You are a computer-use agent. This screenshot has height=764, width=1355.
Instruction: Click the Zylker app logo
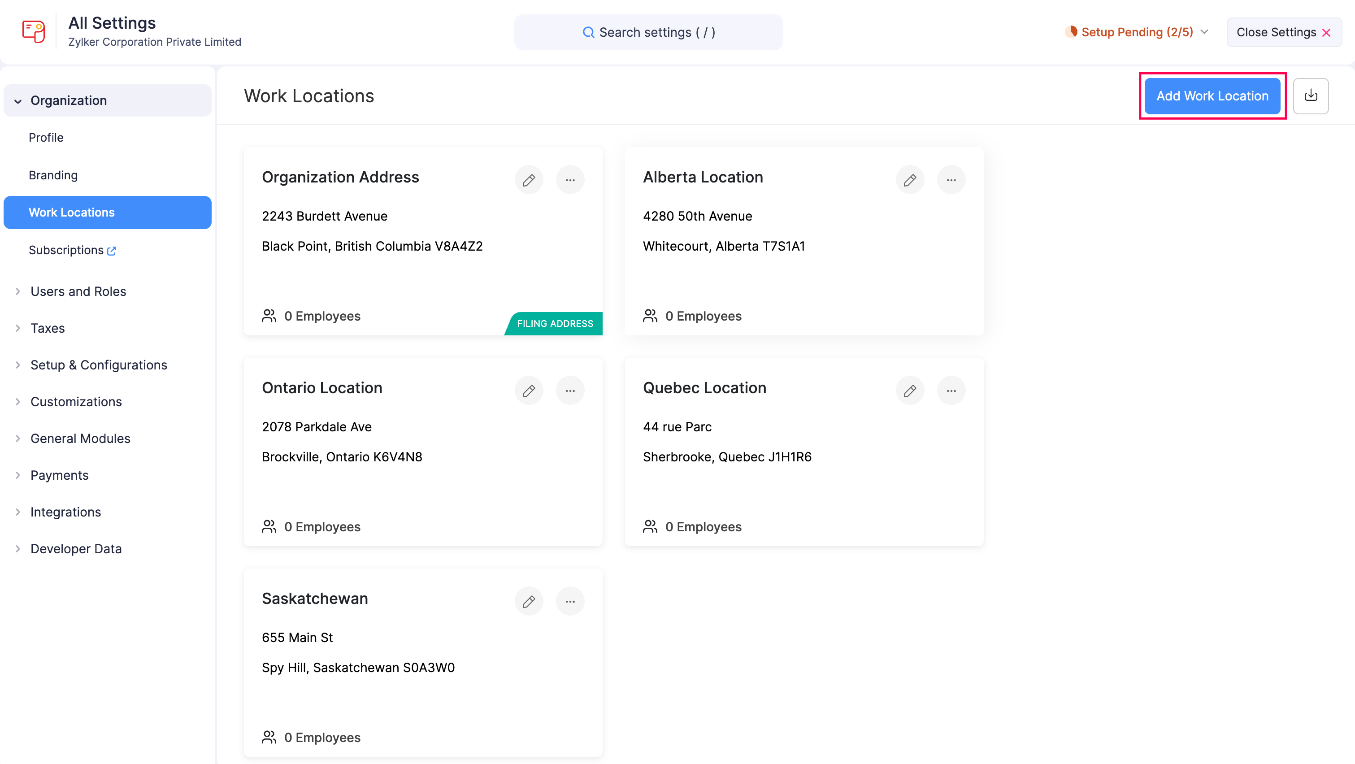click(33, 31)
